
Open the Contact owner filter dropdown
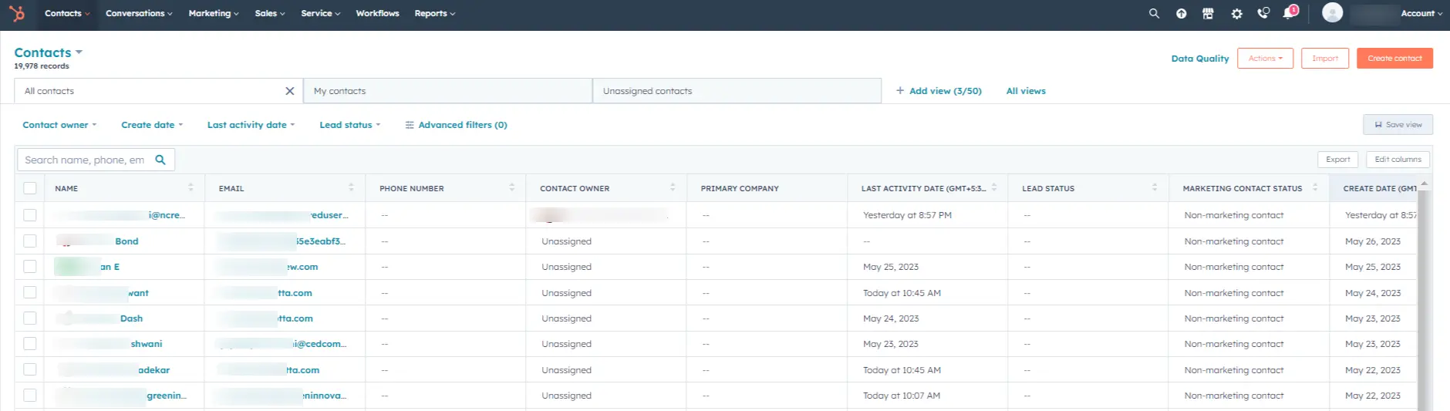(59, 125)
